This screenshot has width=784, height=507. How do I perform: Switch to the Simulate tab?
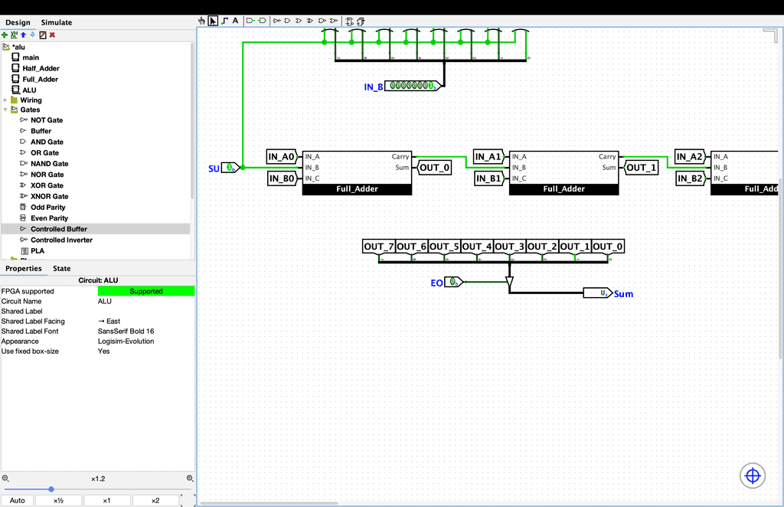tap(57, 23)
